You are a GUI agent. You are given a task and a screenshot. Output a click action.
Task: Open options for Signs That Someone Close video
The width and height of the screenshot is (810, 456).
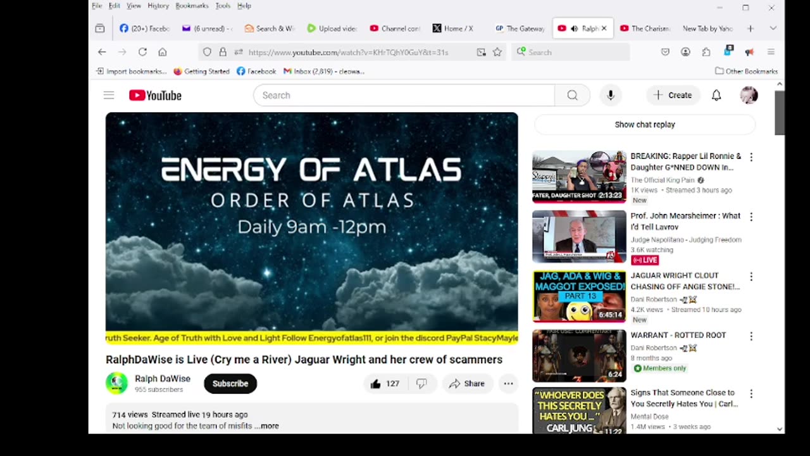751,394
